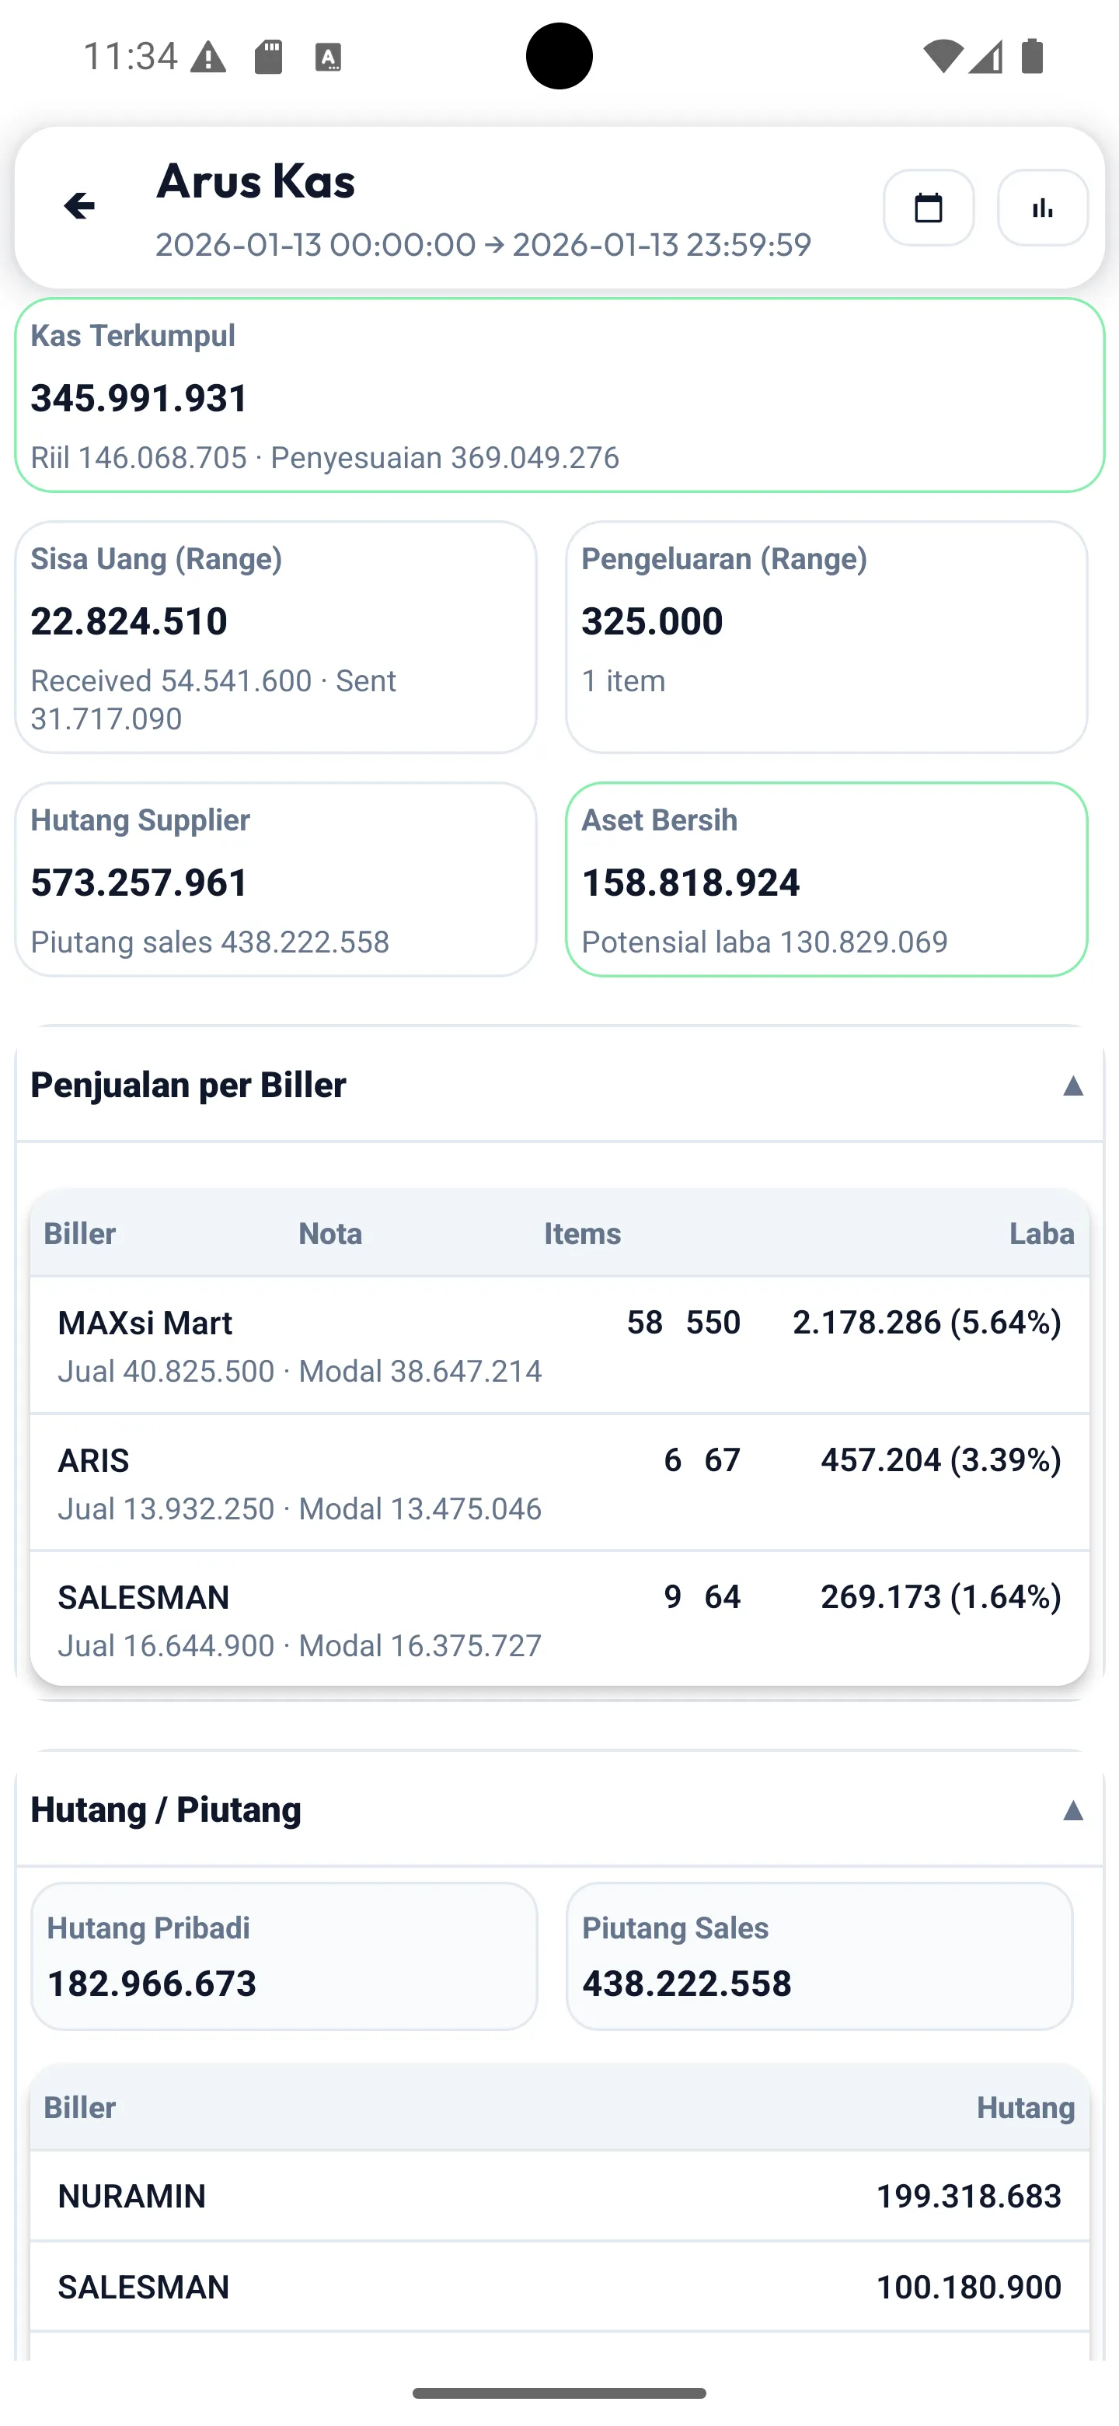Tap the Piutang Sales card
This screenshot has width=1119, height=2426.
click(x=819, y=1956)
